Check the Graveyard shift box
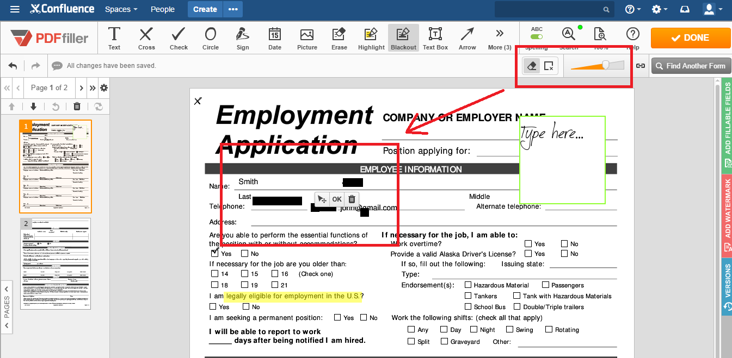 coord(445,341)
